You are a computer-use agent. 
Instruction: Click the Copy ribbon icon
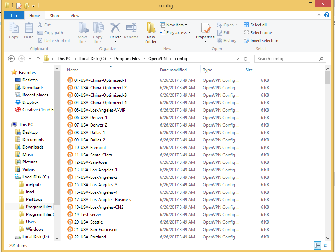coord(14,28)
